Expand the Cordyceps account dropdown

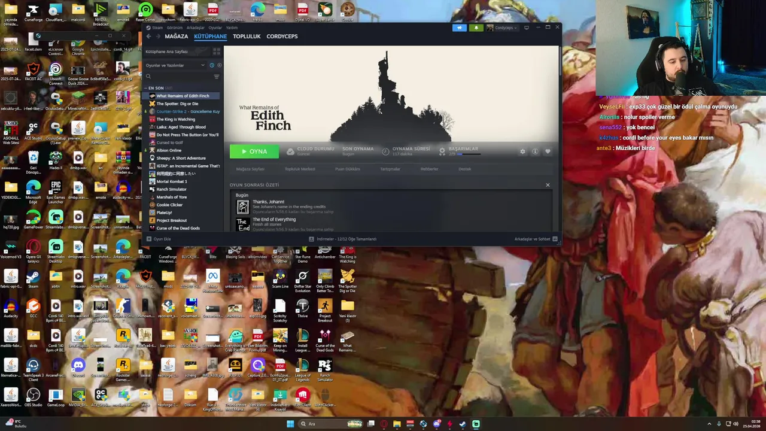click(501, 28)
